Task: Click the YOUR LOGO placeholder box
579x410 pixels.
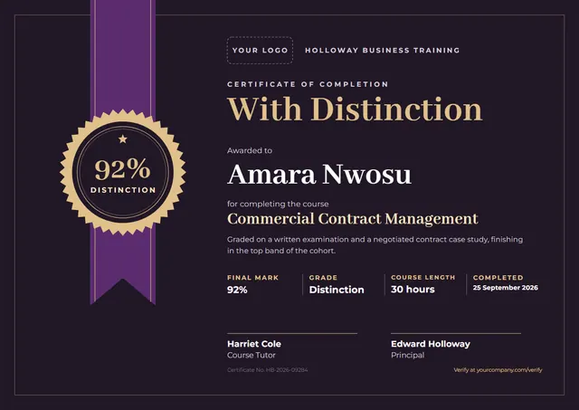Action: [260, 51]
